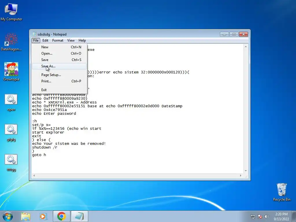Image resolution: width=296 pixels, height=222 pixels.
Task: Click the 'shutdown /r' line
Action: click(45, 147)
